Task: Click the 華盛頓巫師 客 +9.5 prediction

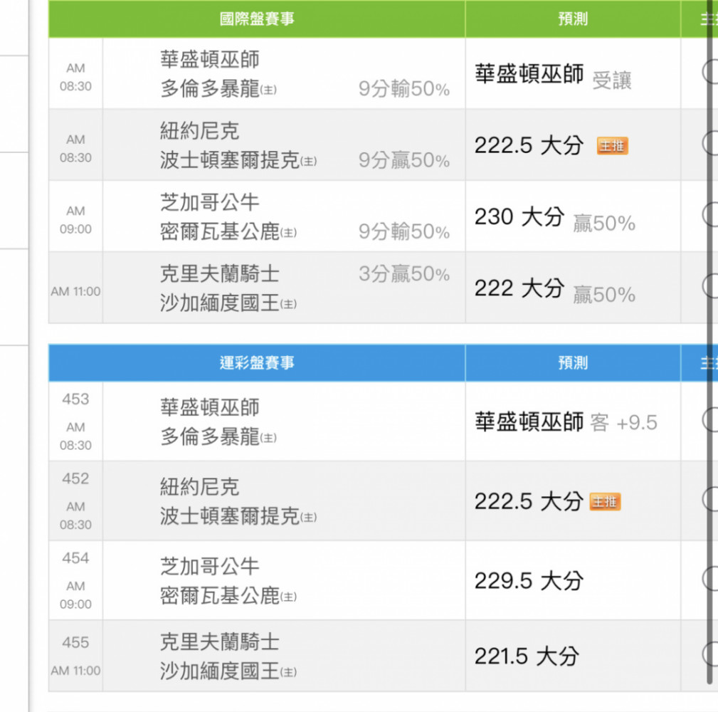Action: coord(566,422)
